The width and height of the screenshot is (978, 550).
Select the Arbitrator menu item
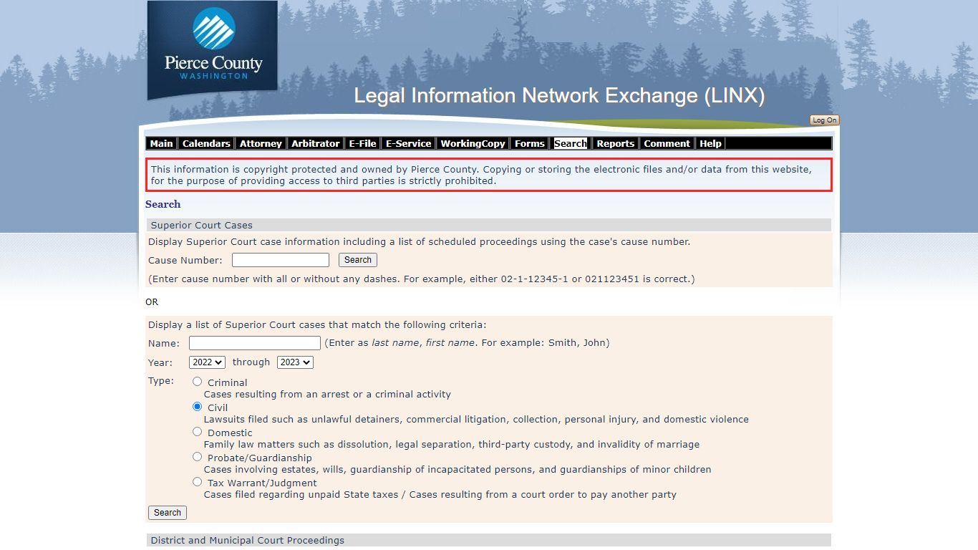[x=315, y=143]
